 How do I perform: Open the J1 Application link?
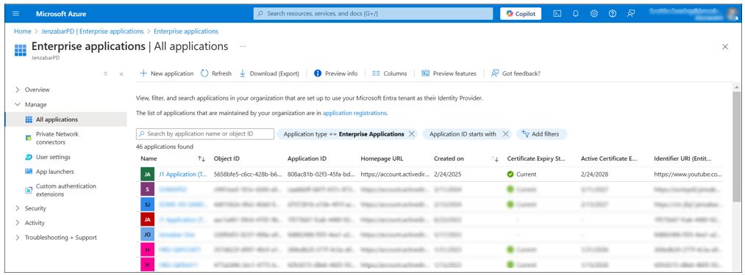(x=183, y=174)
